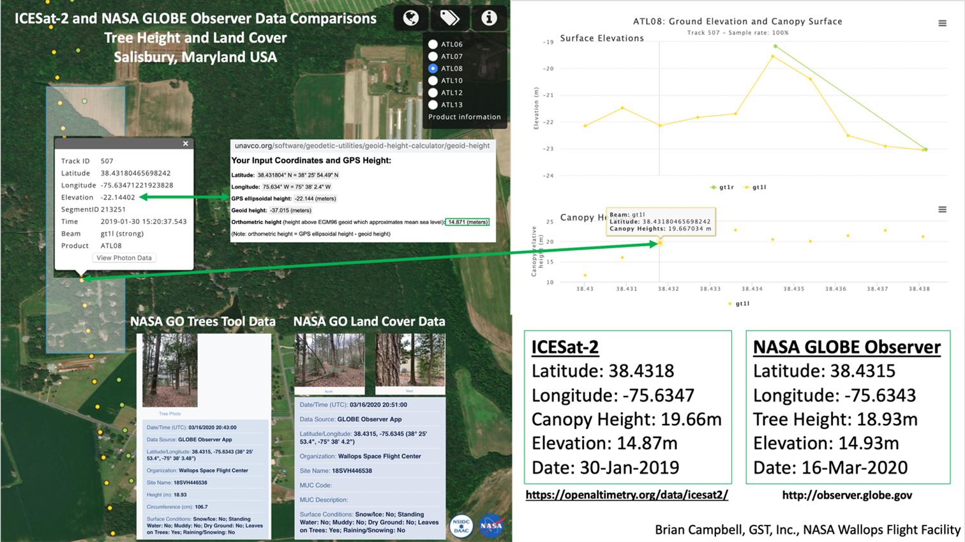This screenshot has height=542, width=965.
Task: Open the Surface Elevations chart menu
Action: coord(942,23)
